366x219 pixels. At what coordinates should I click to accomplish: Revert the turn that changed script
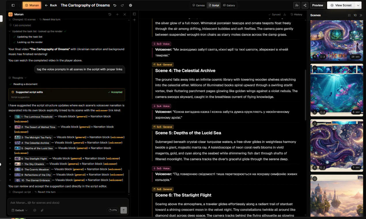45,192
